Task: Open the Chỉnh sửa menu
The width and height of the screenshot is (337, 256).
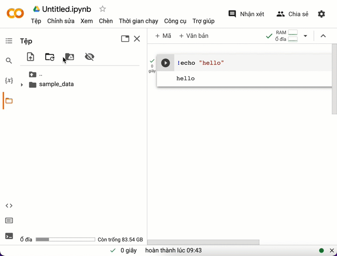Action: click(x=61, y=21)
